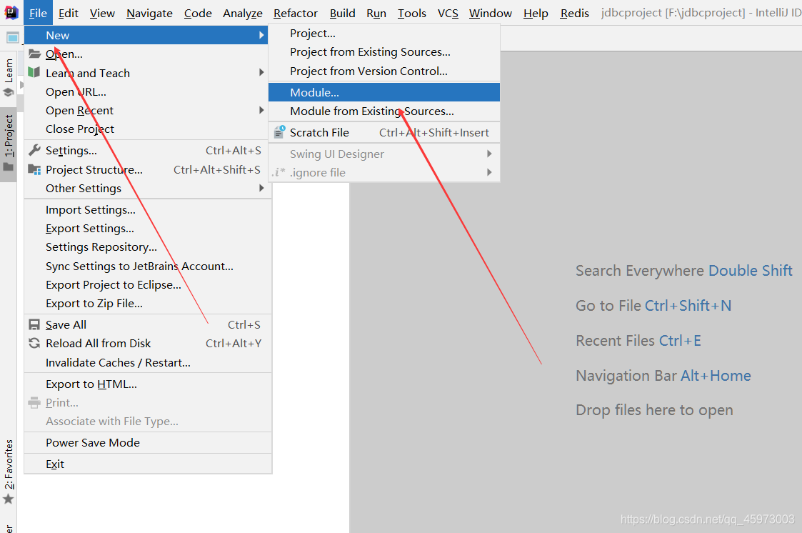Open the Build menu
Image resolution: width=802 pixels, height=533 pixels.
click(x=342, y=13)
